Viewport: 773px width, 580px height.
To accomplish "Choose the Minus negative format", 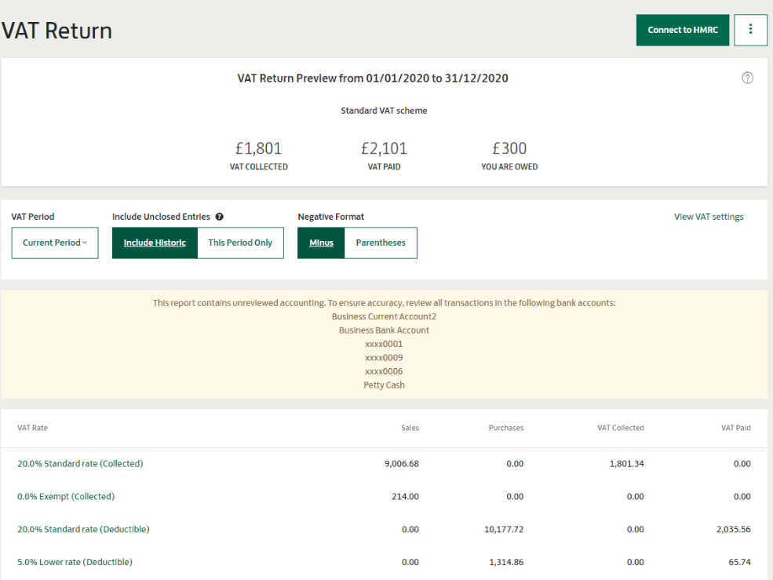I will point(321,243).
